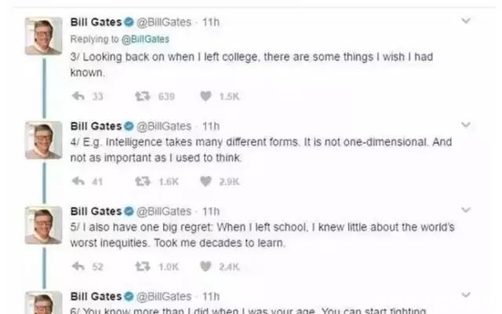Retweet the 4/ tweet with 1.6K retweets
Screen dimensions: 502x314
[x=142, y=181]
